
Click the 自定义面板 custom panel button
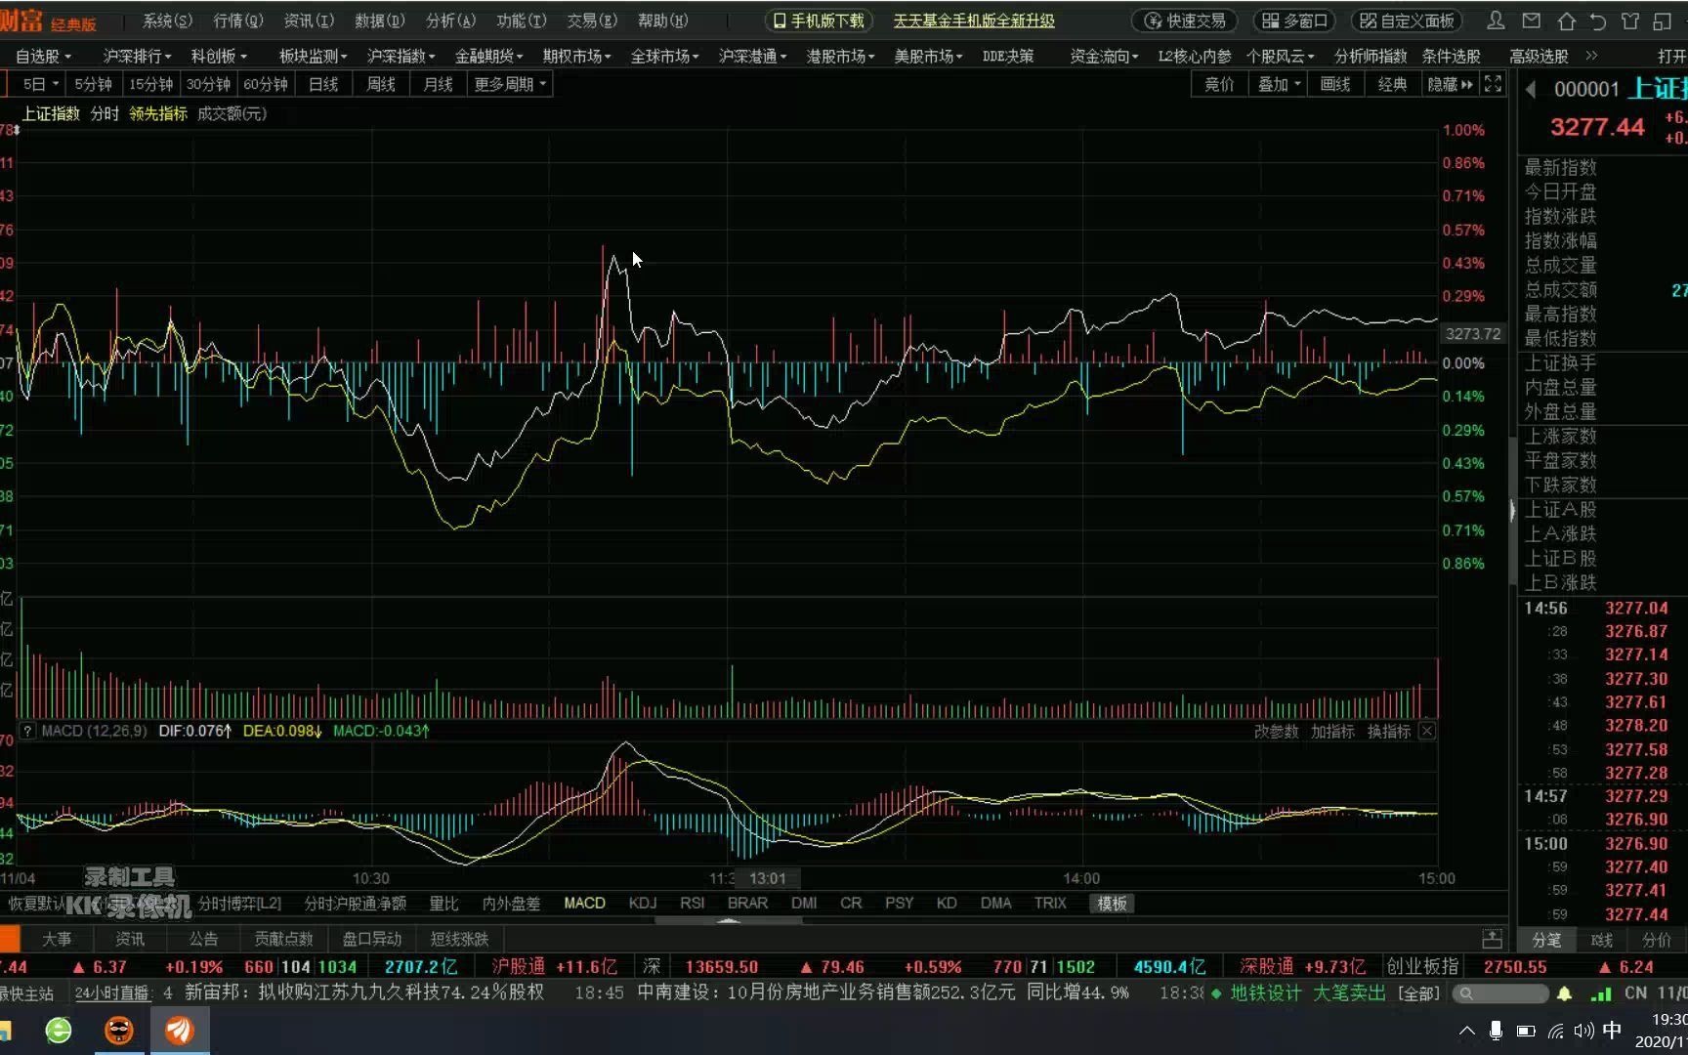point(1407,21)
